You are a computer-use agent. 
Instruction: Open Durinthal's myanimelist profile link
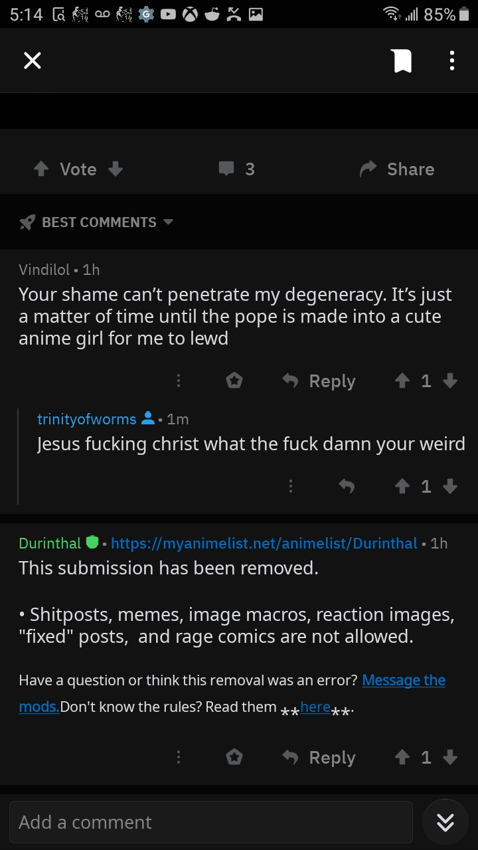(264, 543)
